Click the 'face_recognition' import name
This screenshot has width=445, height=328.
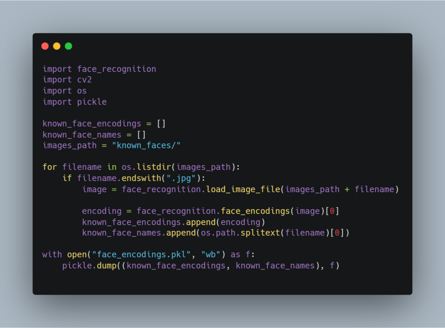click(x=116, y=69)
